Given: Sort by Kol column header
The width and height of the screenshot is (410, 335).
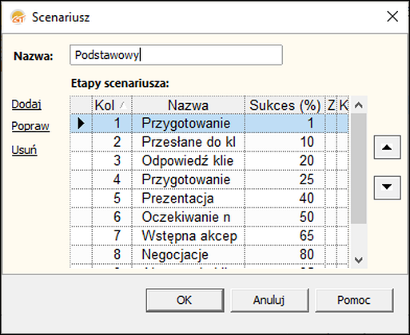Looking at the screenshot, I should [112, 105].
